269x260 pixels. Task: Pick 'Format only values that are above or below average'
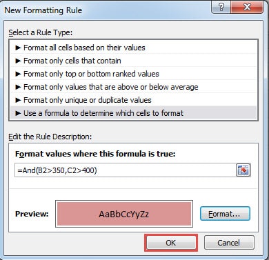pos(111,87)
